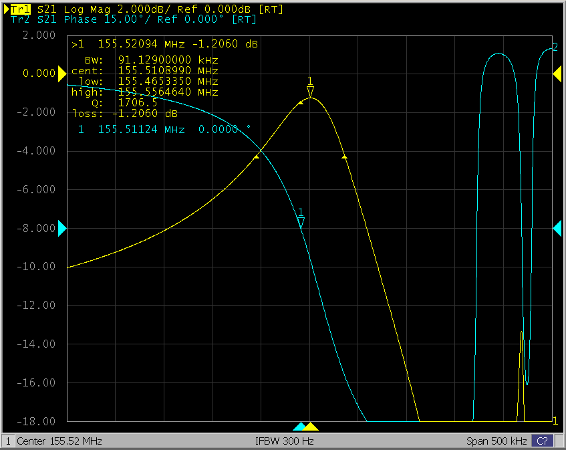Image resolution: width=566 pixels, height=450 pixels.
Task: Click cyan marker 1 on the phase trace
Action: (x=301, y=221)
